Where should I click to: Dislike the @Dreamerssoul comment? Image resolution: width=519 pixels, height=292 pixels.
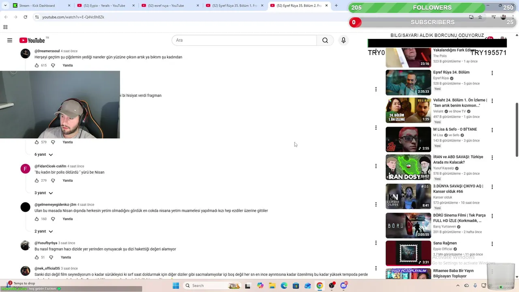point(53,65)
